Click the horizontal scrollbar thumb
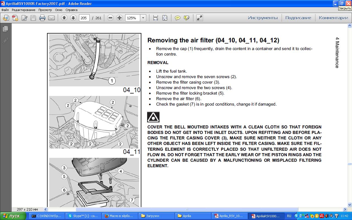The height and width of the screenshot is (220, 352). pyautogui.click(x=187, y=210)
